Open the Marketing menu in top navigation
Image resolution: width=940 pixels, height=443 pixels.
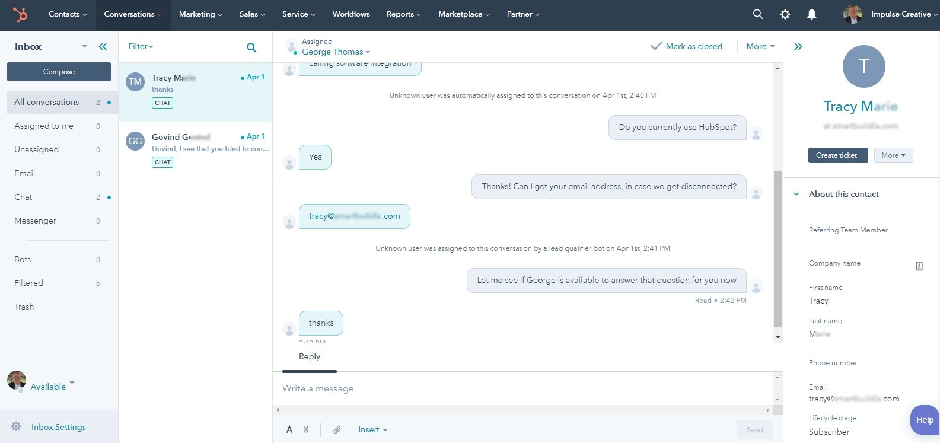200,14
